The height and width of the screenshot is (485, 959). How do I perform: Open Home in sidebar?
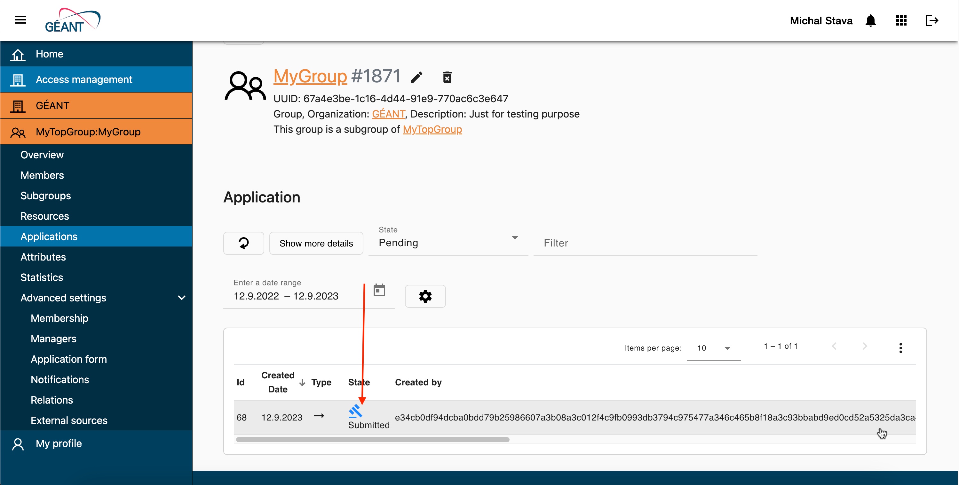(x=96, y=54)
